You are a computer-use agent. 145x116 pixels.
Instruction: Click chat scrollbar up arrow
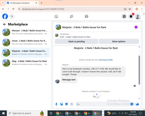139,47
